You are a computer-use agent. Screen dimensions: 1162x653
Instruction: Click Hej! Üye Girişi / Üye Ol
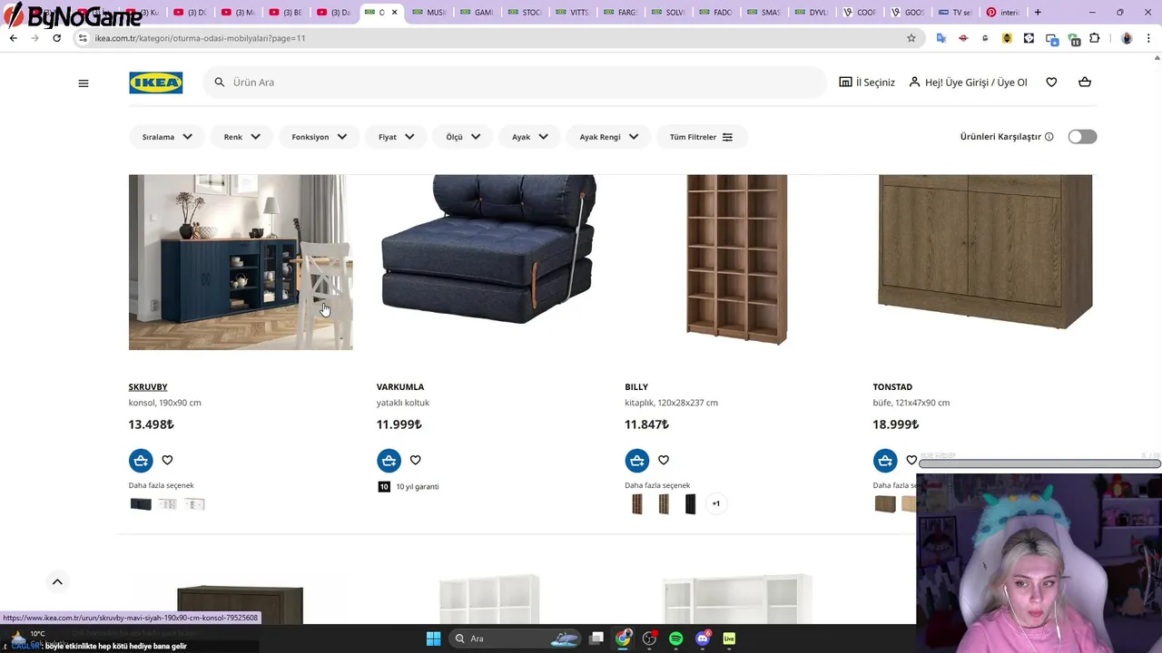pyautogui.click(x=968, y=83)
